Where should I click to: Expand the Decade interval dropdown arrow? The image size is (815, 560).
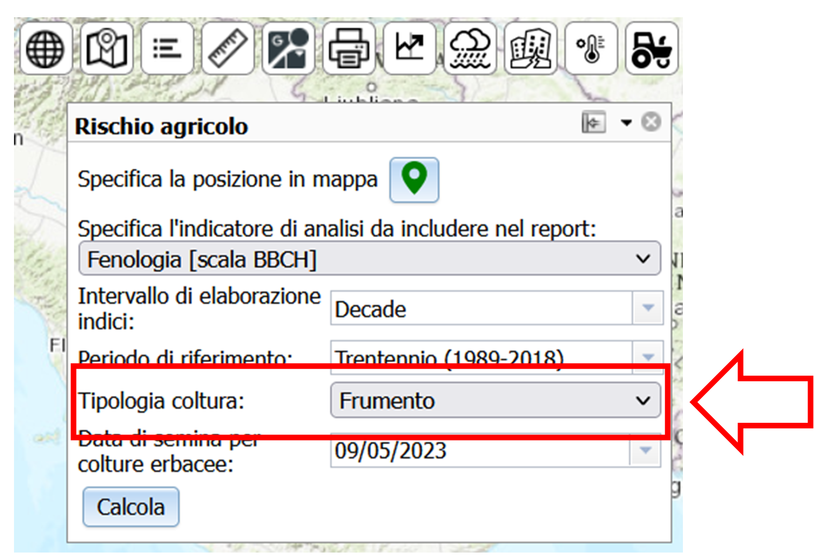(647, 308)
